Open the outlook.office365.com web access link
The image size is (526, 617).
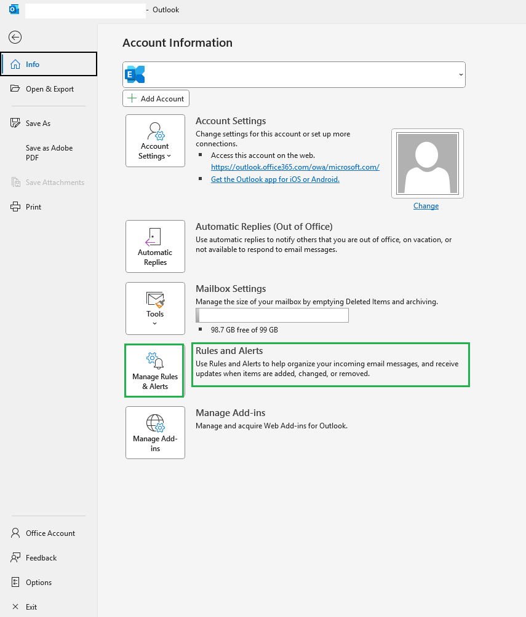click(x=295, y=167)
